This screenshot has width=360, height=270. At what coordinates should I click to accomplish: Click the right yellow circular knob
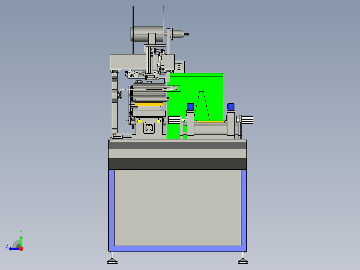click(158, 122)
